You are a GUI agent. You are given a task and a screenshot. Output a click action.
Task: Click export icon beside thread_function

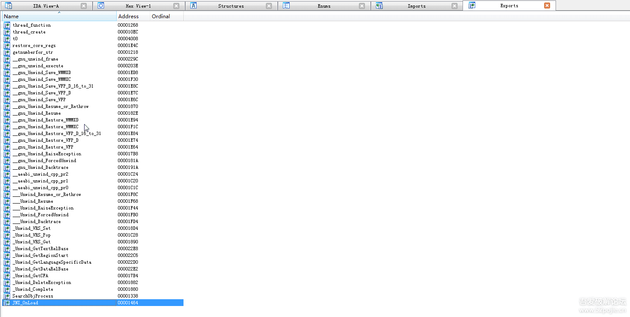tap(7, 25)
